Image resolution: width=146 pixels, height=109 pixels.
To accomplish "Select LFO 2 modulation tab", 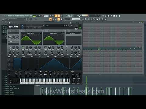I will coord(48,57).
